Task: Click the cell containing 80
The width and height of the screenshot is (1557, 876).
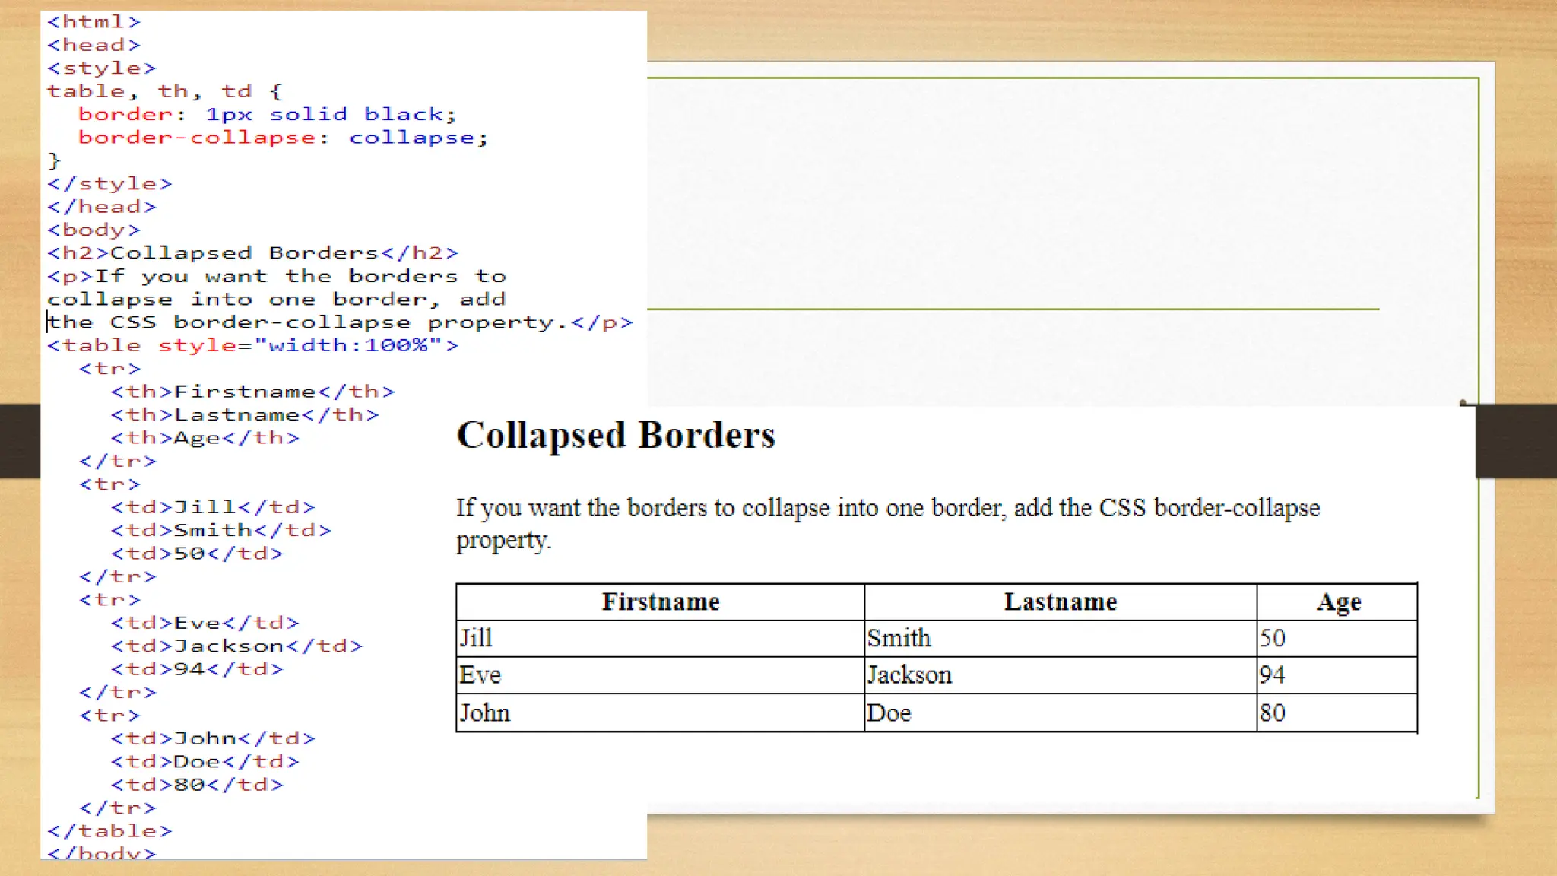Action: click(1337, 713)
